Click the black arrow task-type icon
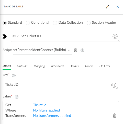Image resolution: width=123 pixels, height=124 pixels. (5, 36)
